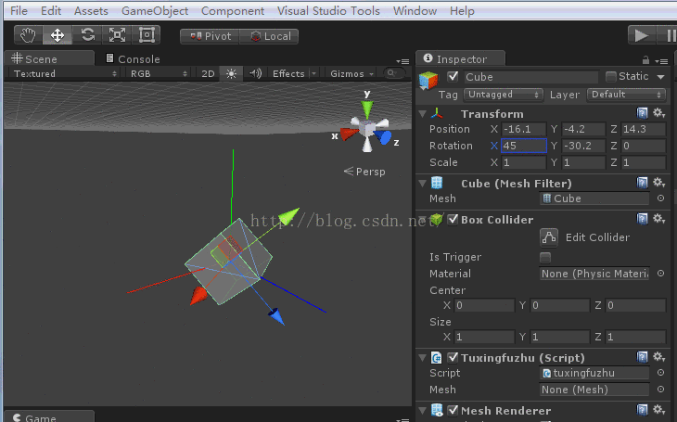Open object picker for Script field
Viewport: 677px width, 422px height.
[x=660, y=372]
